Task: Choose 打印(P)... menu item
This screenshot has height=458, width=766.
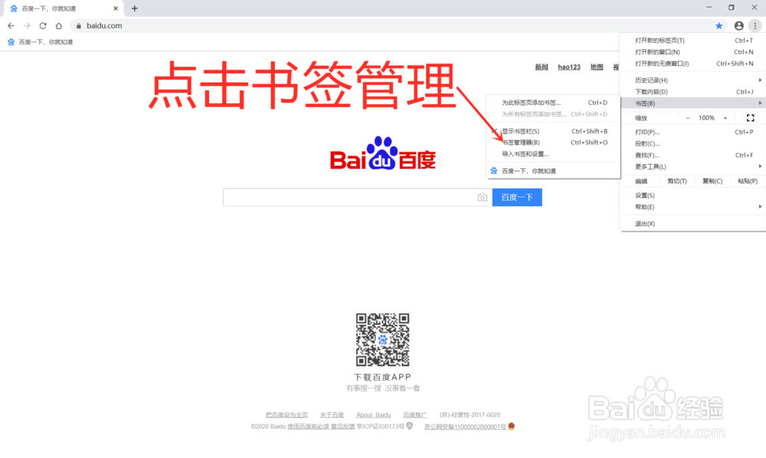Action: [x=692, y=132]
